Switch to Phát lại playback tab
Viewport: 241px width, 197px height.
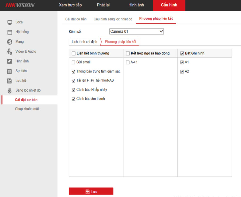coord(103,5)
